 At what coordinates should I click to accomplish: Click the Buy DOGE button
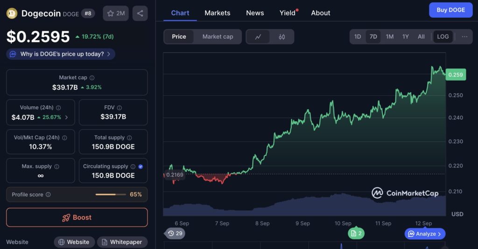[x=450, y=10]
